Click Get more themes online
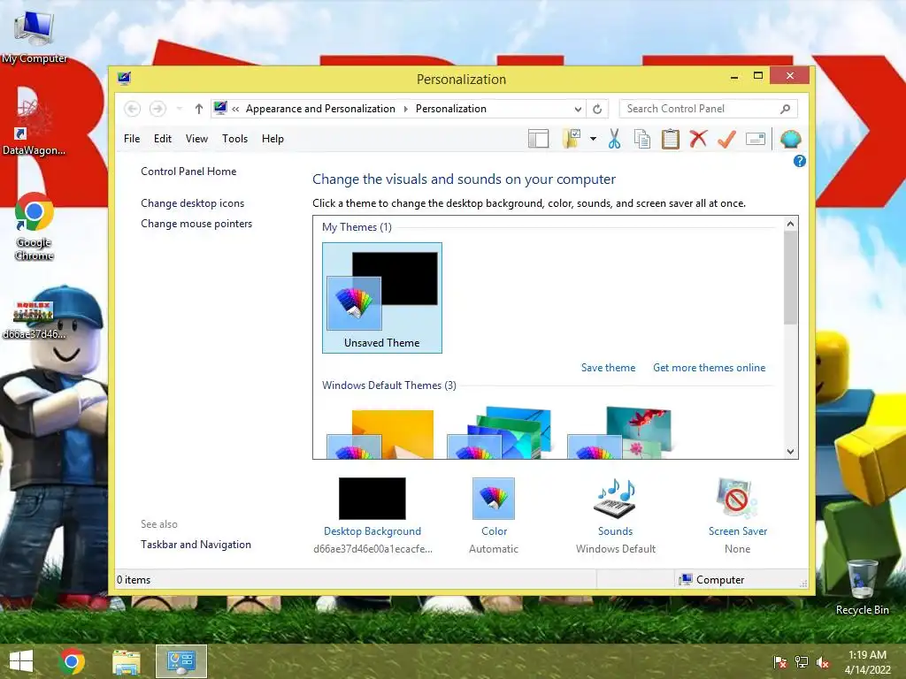906x679 pixels. 709,368
